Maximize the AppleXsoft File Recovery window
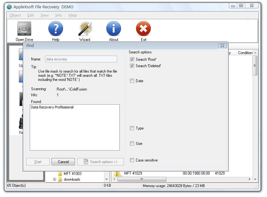Image resolution: width=267 pixels, height=197 pixels. pos(241,6)
